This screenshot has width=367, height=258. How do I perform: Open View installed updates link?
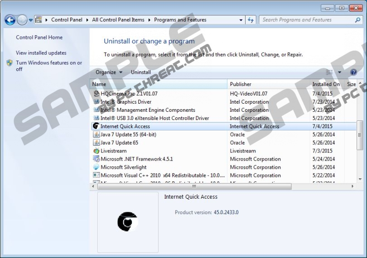41,53
